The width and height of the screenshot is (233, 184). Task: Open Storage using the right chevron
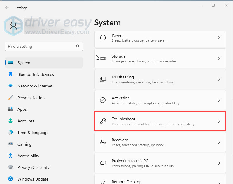pos(219,58)
